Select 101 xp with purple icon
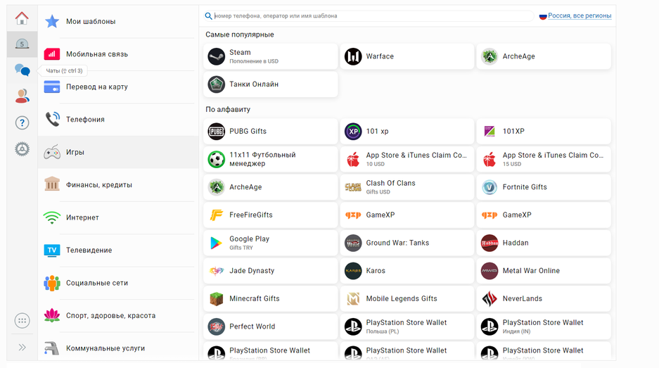Image resolution: width=659 pixels, height=368 pixels. click(x=407, y=131)
